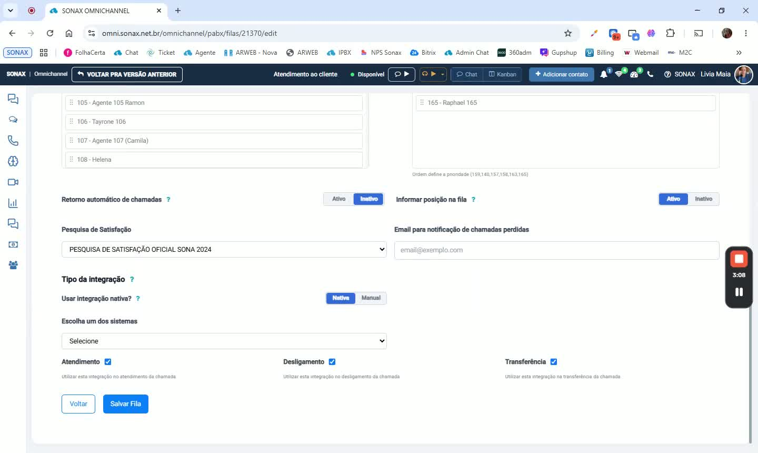Open the users group sidebar icon
This screenshot has width=758, height=453.
(x=13, y=265)
